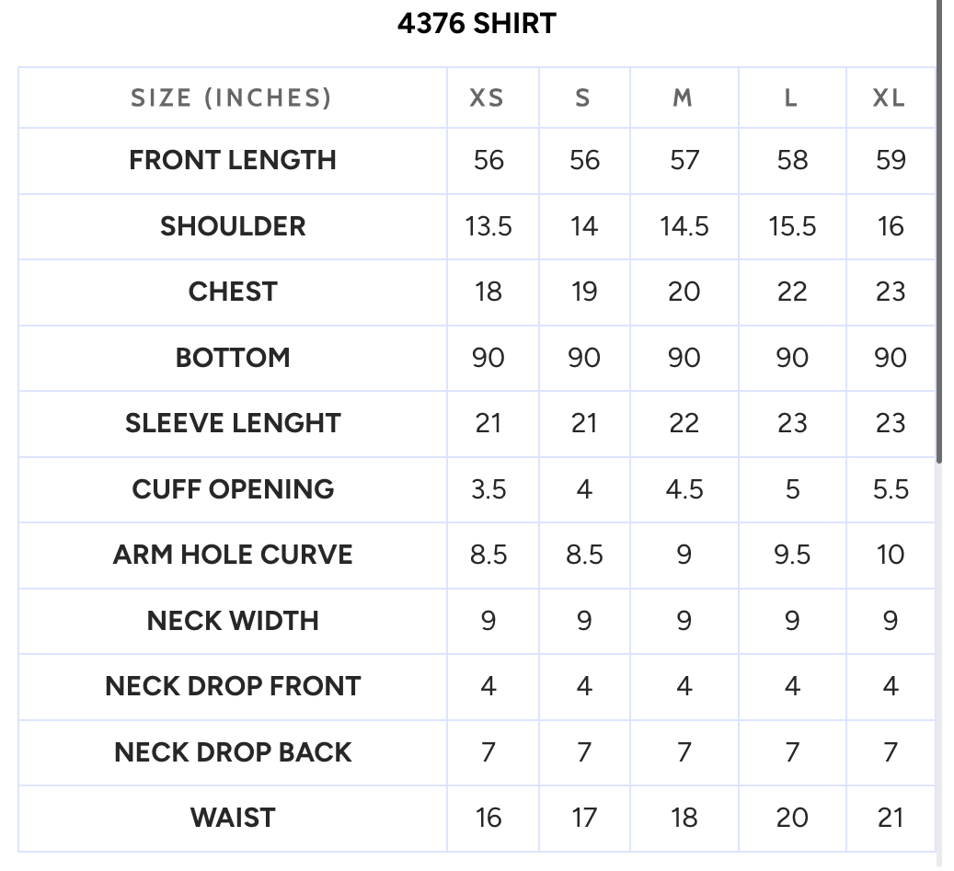Select the waist value 16 for XS
The height and width of the screenshot is (871, 954).
click(488, 818)
